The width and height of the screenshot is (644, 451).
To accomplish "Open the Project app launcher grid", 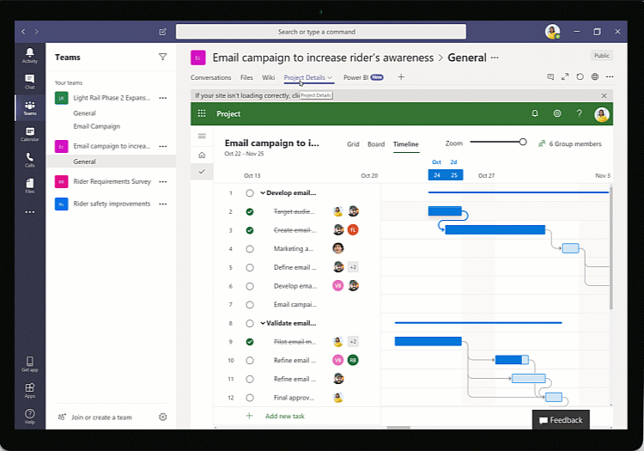I will [202, 113].
